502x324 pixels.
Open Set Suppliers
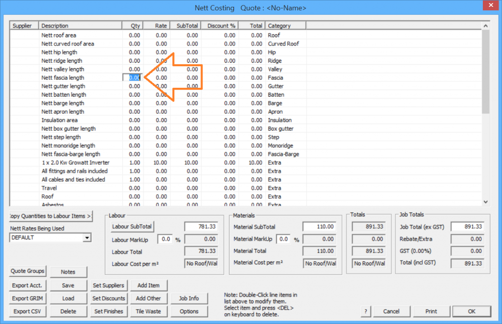(x=108, y=285)
